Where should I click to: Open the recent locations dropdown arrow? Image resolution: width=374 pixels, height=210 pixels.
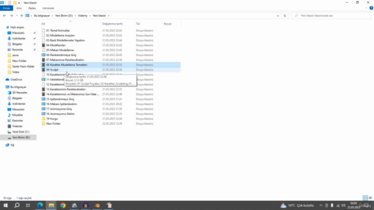tap(17, 16)
